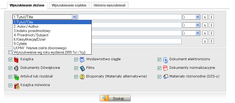The height and width of the screenshot is (103, 235).
Task: Open the third row operator dropdown
Action: pos(191,33)
